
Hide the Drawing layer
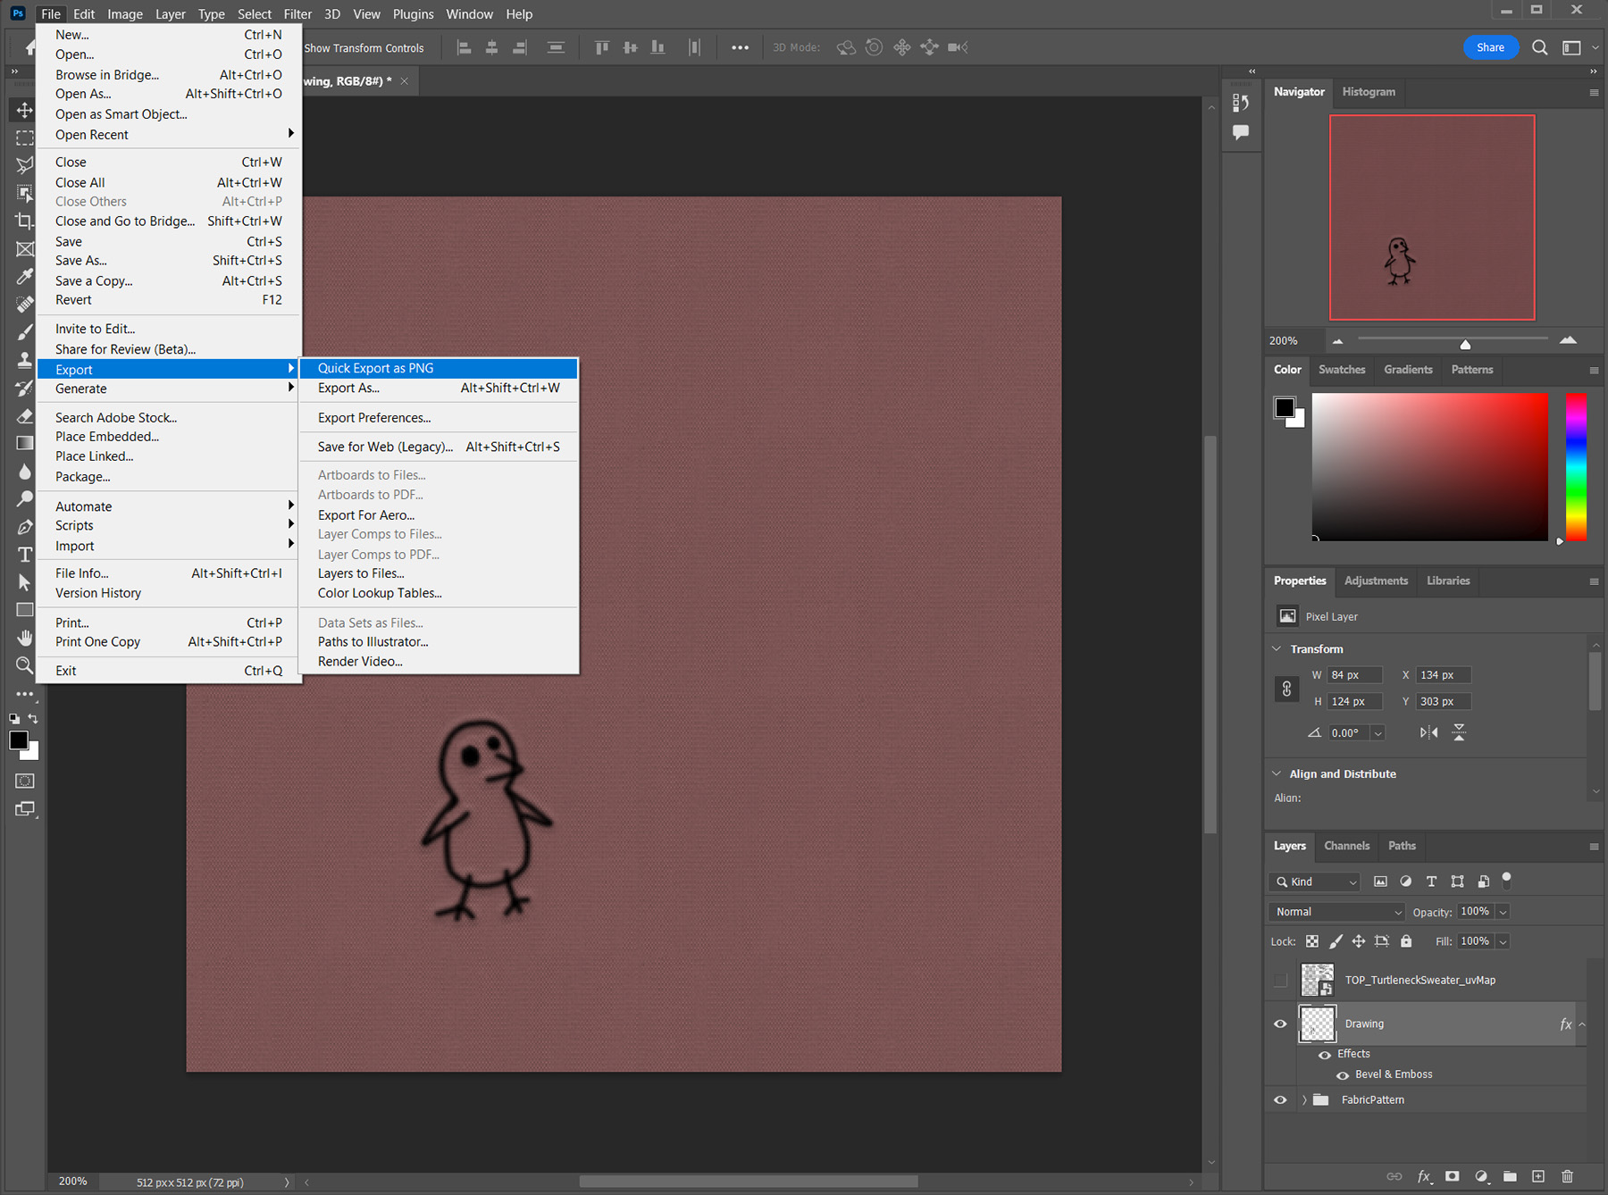click(1280, 1024)
